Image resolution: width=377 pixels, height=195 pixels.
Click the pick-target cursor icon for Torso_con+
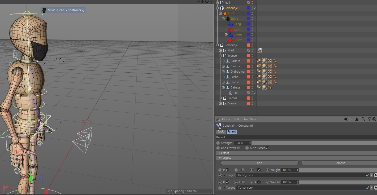[375, 188]
